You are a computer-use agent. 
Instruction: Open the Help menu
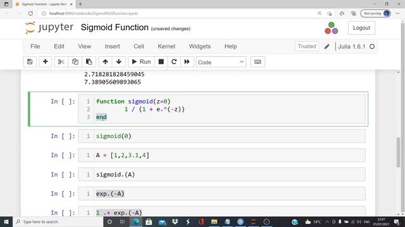pyautogui.click(x=230, y=46)
